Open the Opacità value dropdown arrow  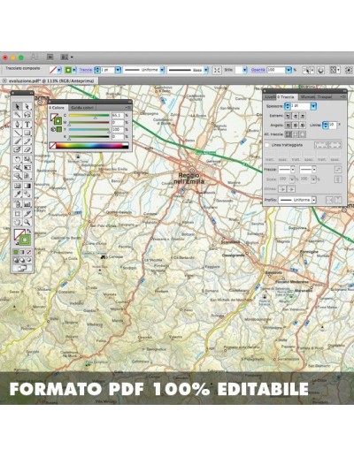[289, 70]
